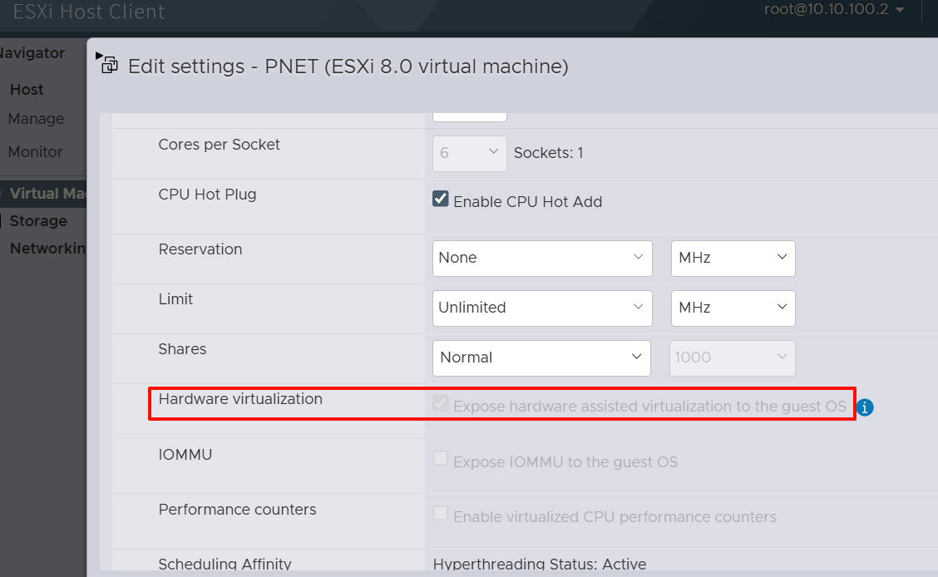Open the Limit MHz unit dropdown
Screen dimensions: 938x577
tap(733, 308)
